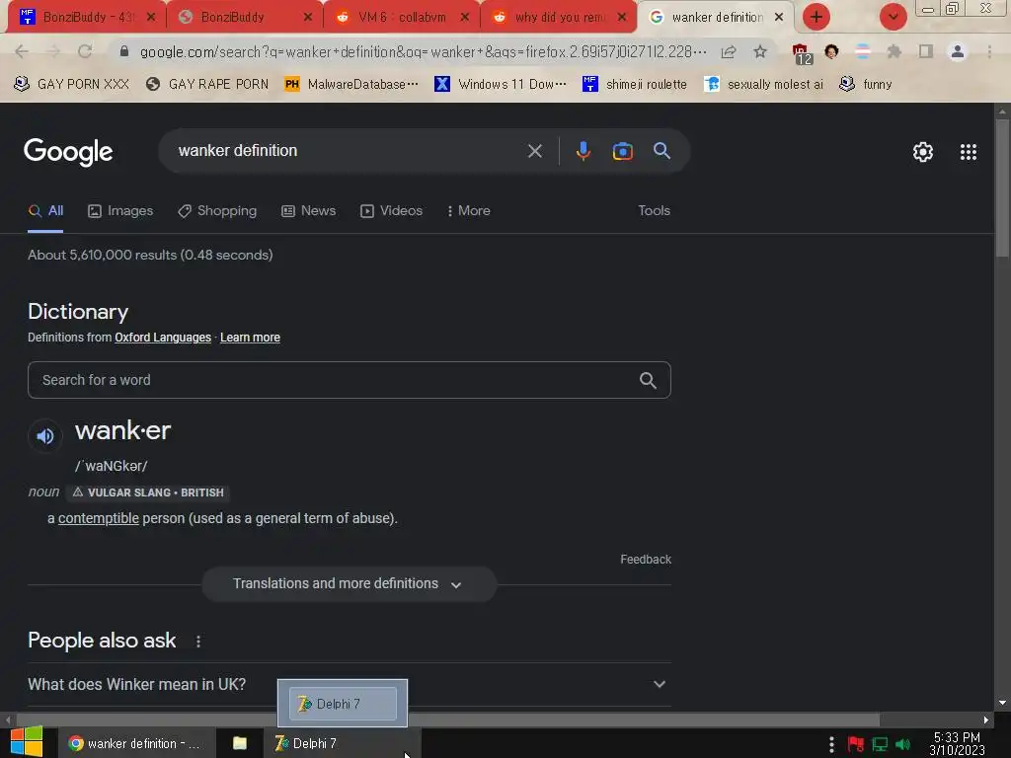Switch to second BonziBuddy tab
This screenshot has height=758, width=1011.
[x=244, y=17]
